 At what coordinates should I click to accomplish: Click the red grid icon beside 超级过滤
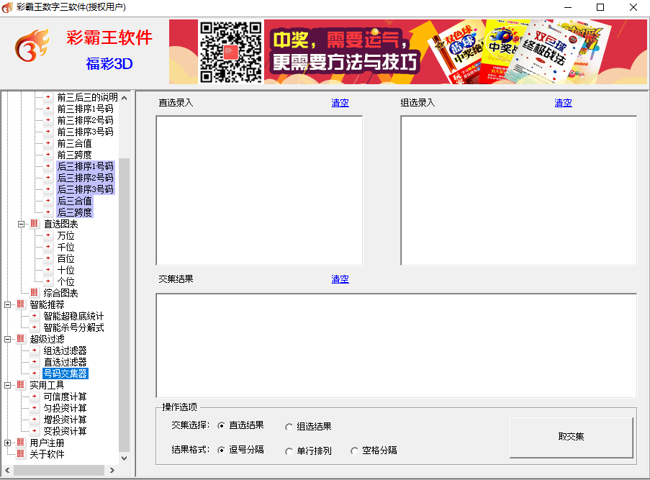21,339
